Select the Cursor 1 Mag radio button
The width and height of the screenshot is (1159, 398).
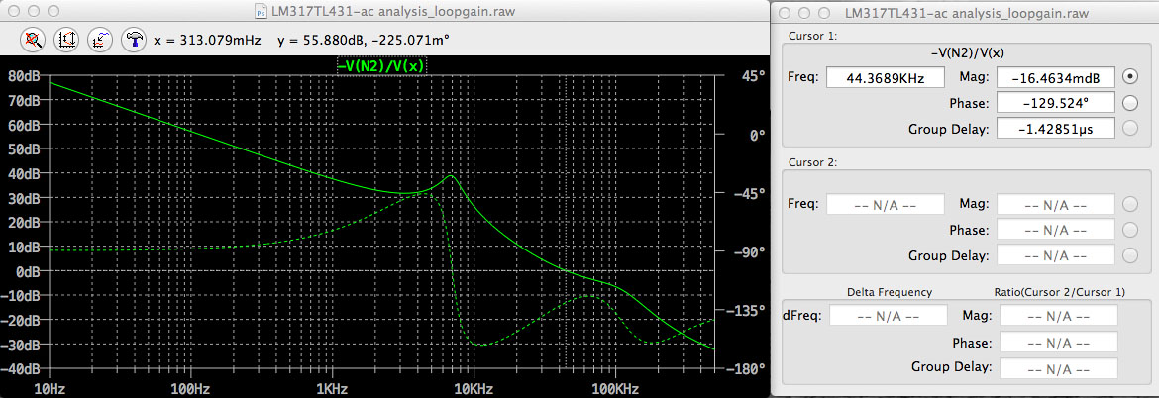[x=1129, y=76]
